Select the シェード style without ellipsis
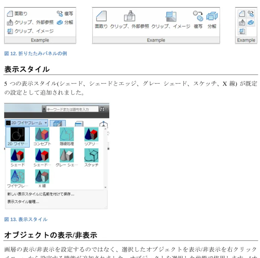Screen dimensions: 260x258 click(x=17, y=158)
